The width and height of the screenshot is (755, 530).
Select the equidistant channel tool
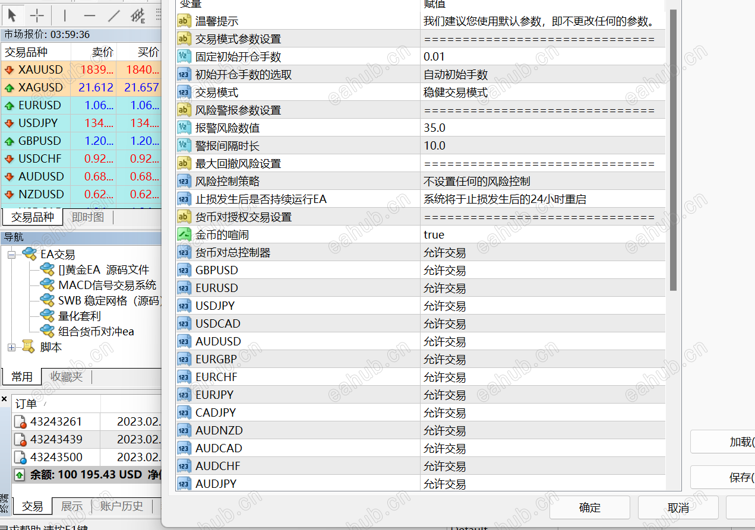[138, 15]
